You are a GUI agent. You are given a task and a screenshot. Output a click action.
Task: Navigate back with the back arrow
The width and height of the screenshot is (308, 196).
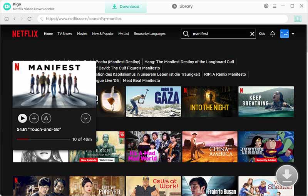click(x=14, y=19)
